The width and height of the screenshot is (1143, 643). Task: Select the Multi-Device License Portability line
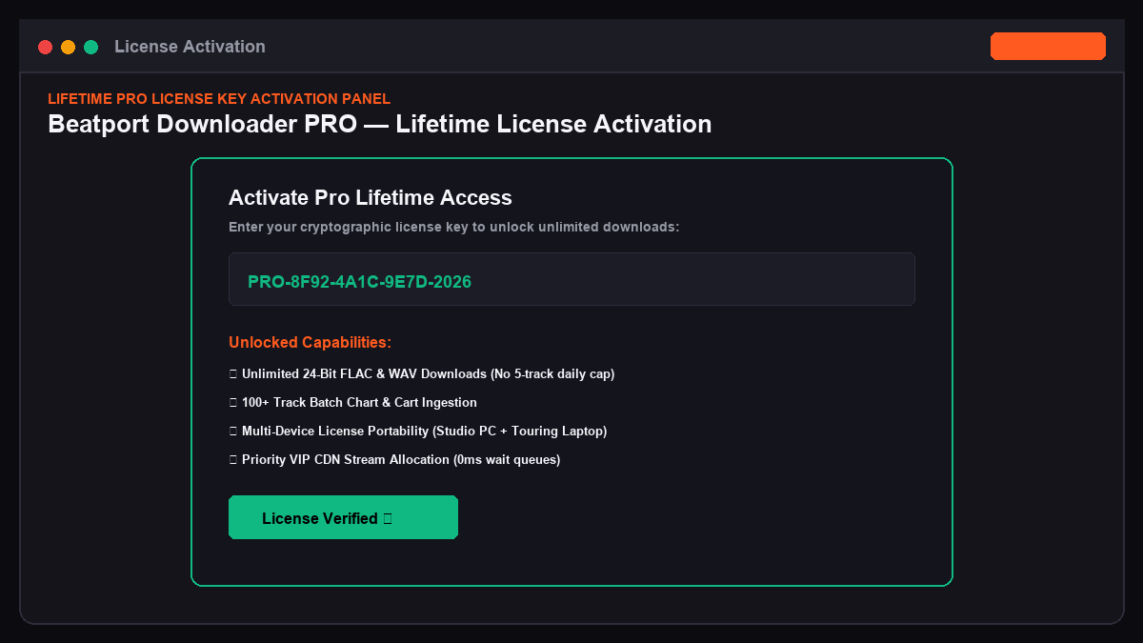(x=418, y=431)
